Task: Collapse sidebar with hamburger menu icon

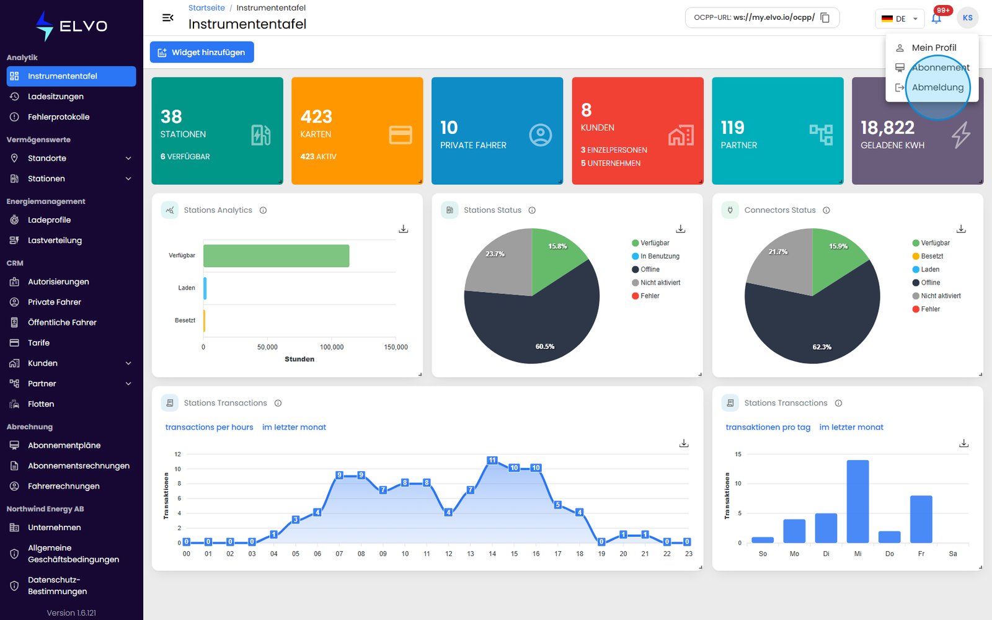Action: pyautogui.click(x=168, y=18)
